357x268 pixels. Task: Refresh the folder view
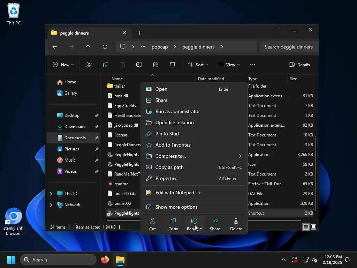(x=105, y=47)
